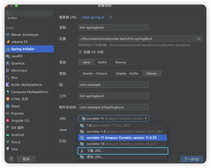
Task: Select the Compose Multiplatform generator
Action: coord(29,92)
